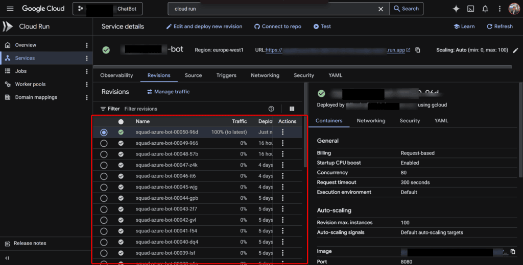This screenshot has width=523, height=265.
Task: Select revision squad-azure-bot-00048-57b radio button
Action: [104, 154]
